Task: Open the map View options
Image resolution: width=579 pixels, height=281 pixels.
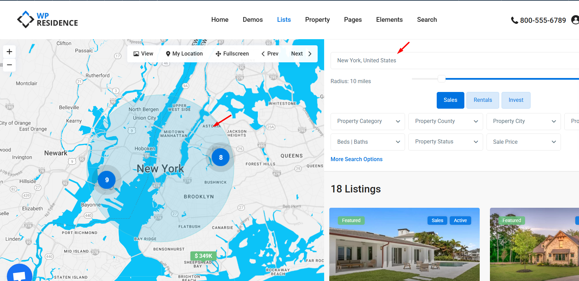Action: coord(143,54)
